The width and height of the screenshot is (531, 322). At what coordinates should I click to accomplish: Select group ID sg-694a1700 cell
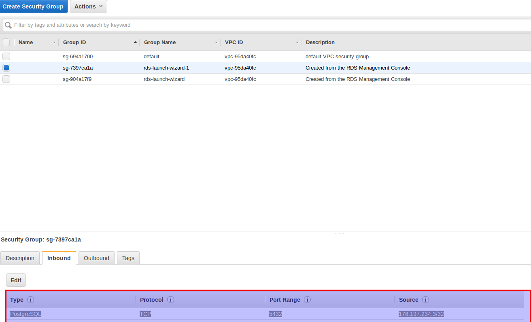tap(78, 57)
